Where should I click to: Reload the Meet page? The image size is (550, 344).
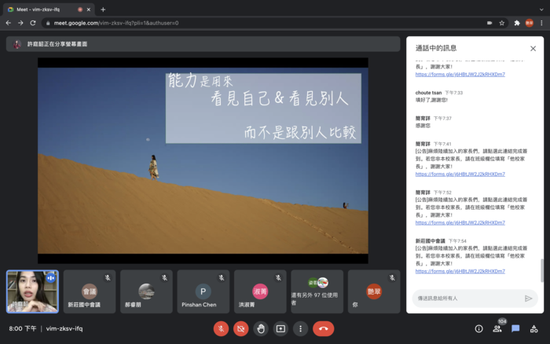(x=33, y=23)
